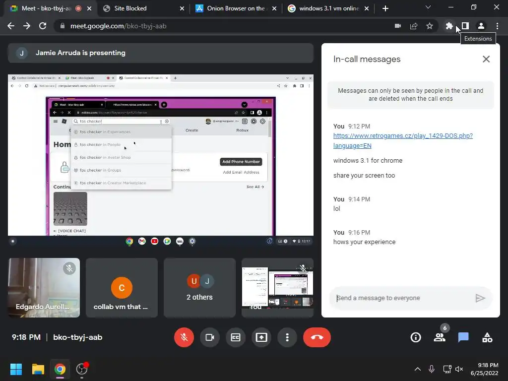Click the share this page icon
Image resolution: width=508 pixels, height=381 pixels.
click(x=414, y=26)
